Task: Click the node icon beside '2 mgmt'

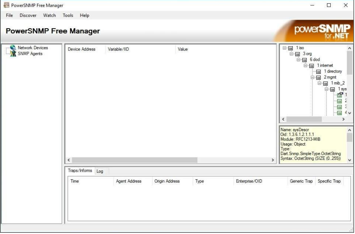Action: tap(318, 77)
